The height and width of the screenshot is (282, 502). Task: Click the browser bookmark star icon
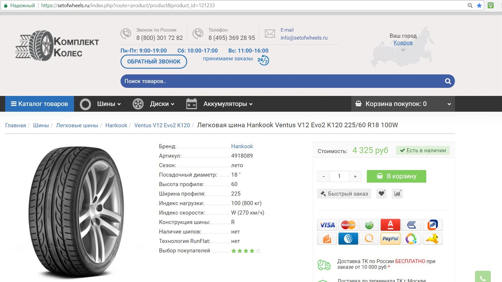click(x=479, y=5)
